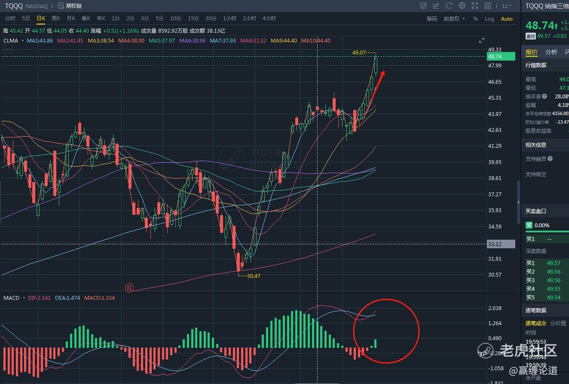569x384 pixels.
Task: Switch to the 5分 timeframe
Action: [x=159, y=18]
